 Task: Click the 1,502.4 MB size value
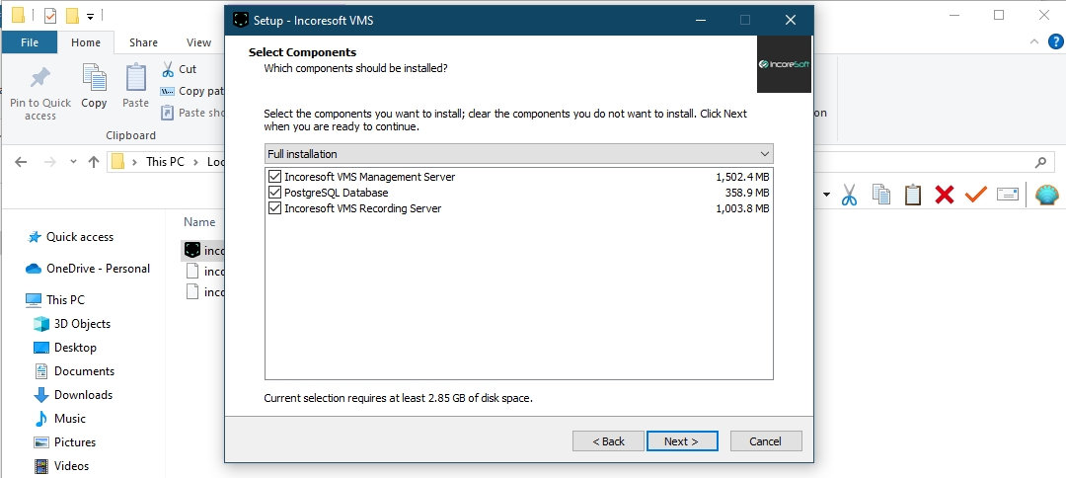coord(742,177)
